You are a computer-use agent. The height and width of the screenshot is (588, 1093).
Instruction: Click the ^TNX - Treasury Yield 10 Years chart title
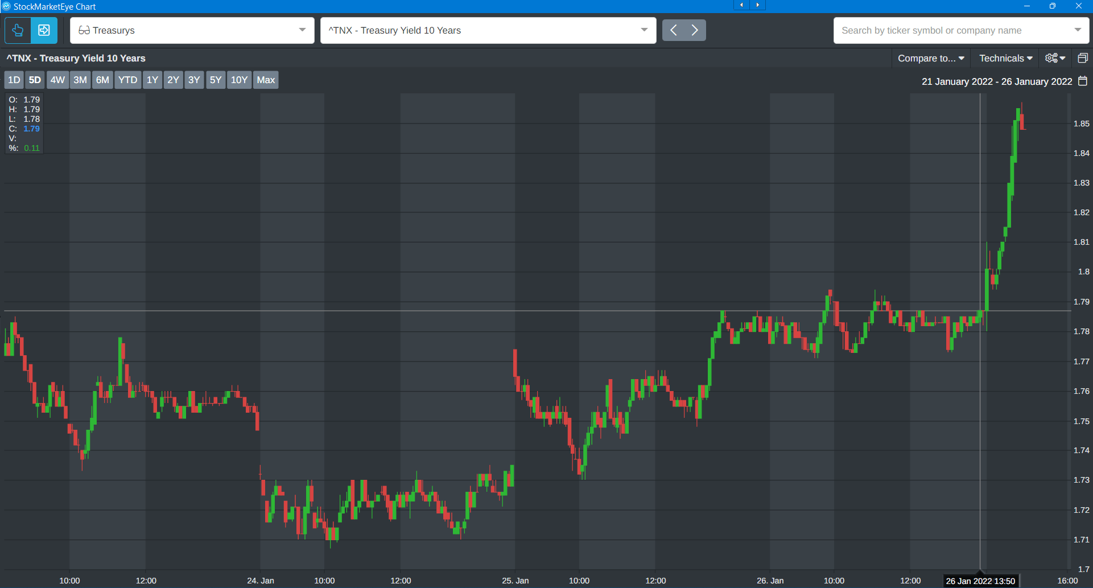tap(76, 58)
